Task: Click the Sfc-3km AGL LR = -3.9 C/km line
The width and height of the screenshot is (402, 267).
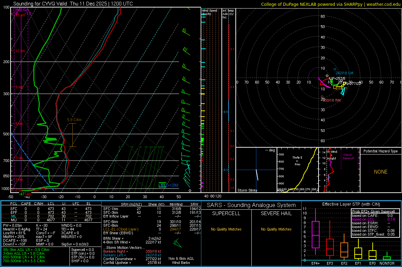Action: (26, 250)
